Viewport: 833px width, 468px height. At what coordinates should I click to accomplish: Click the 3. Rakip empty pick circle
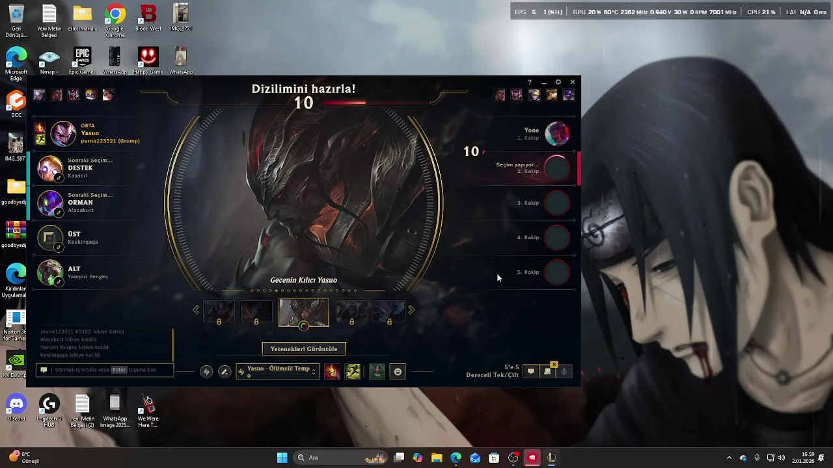click(557, 203)
